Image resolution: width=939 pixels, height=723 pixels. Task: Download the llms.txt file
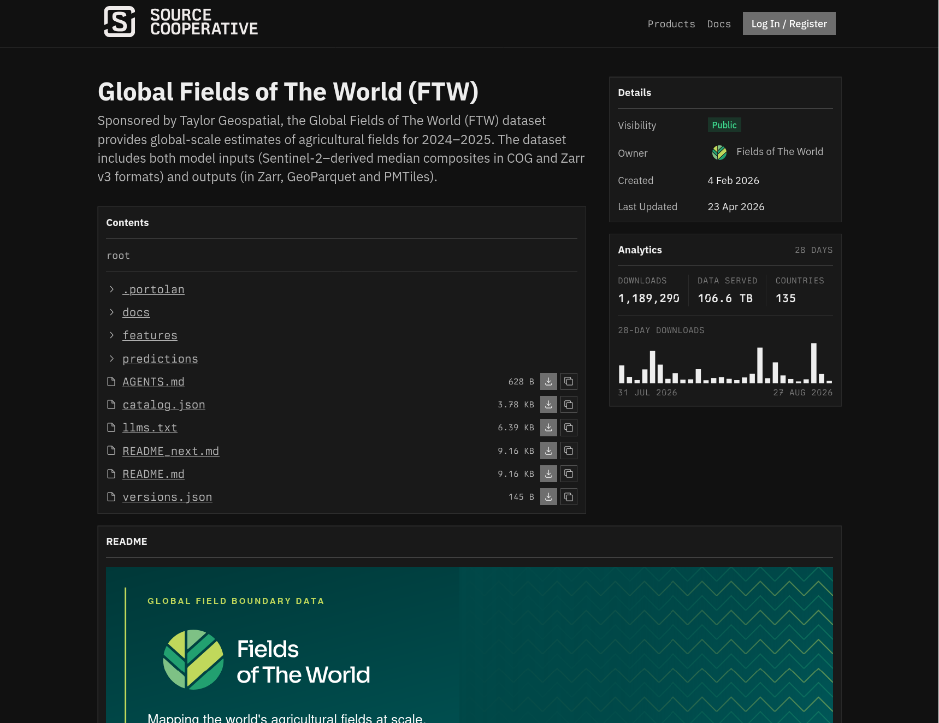(548, 428)
